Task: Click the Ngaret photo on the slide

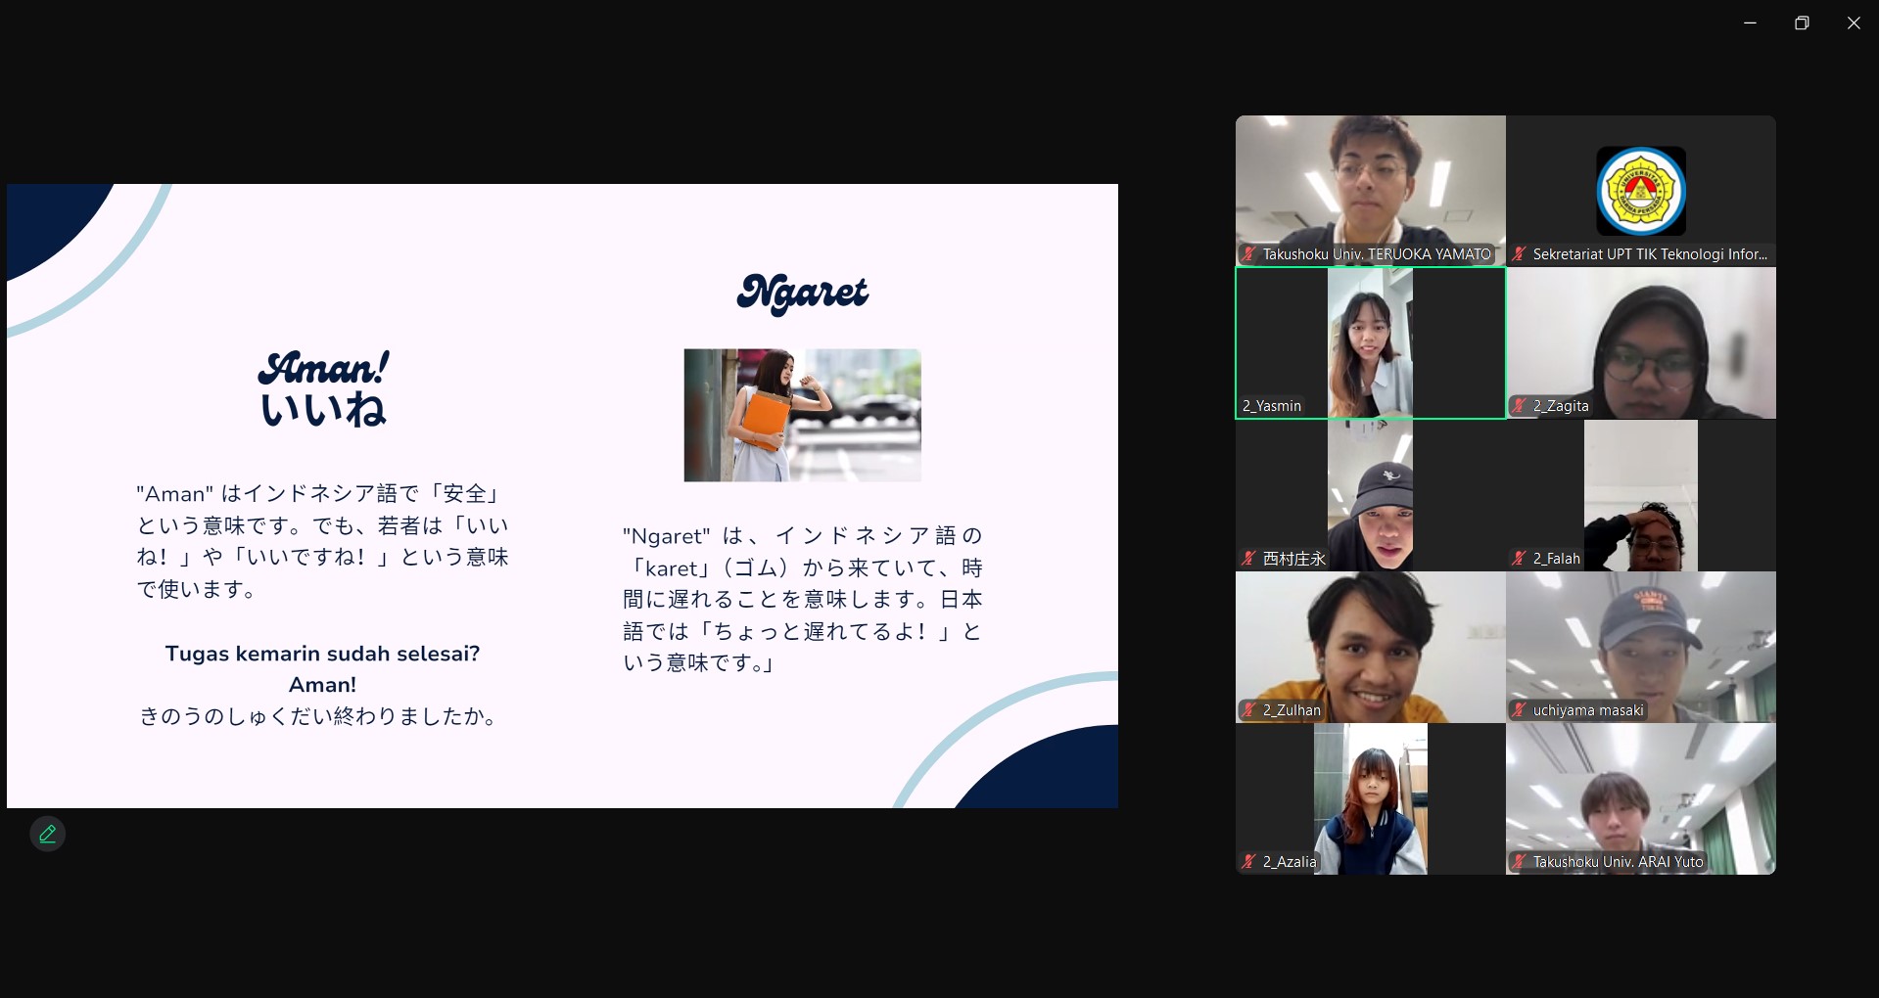Action: (x=802, y=415)
